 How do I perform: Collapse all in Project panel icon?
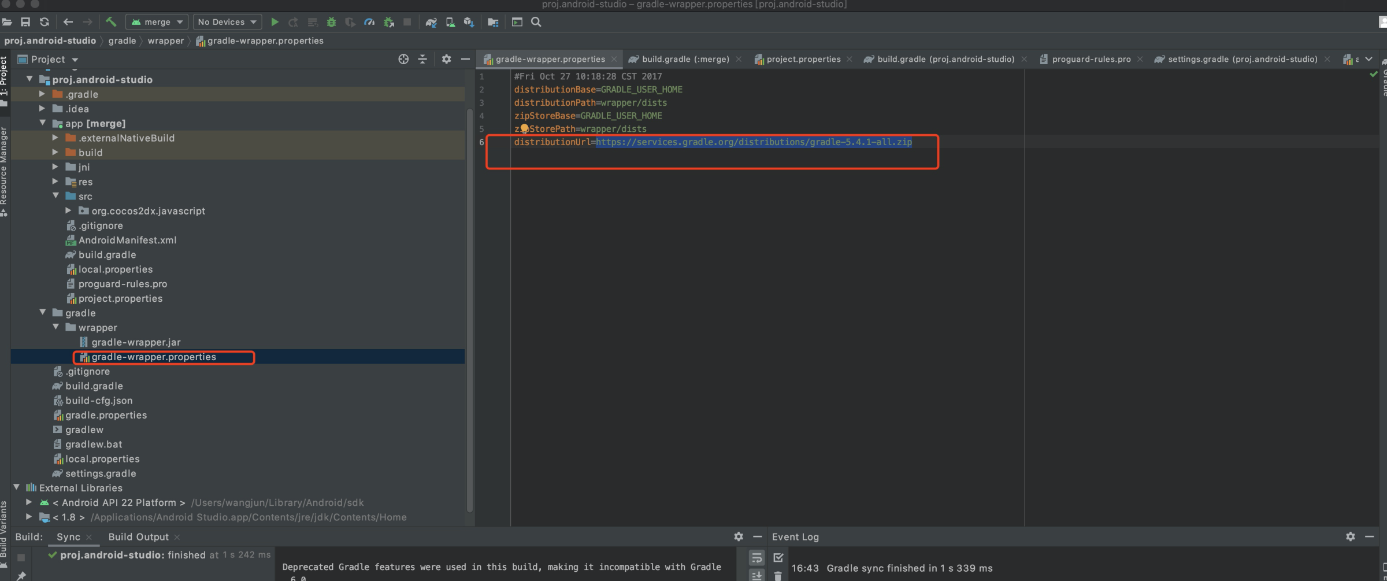click(x=422, y=59)
